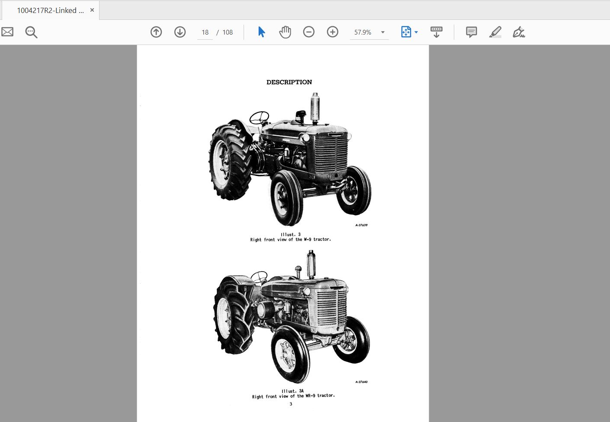Open the Comment annotation tool
The width and height of the screenshot is (610, 422).
(471, 32)
